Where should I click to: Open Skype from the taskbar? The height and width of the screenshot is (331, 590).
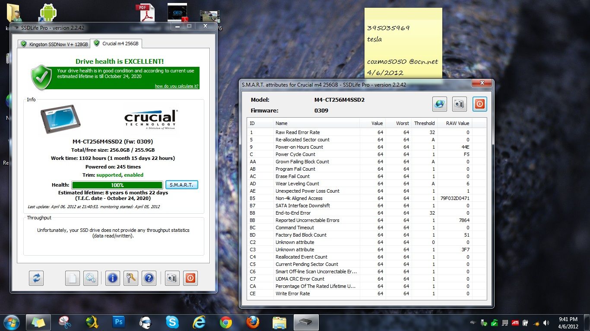point(171,322)
